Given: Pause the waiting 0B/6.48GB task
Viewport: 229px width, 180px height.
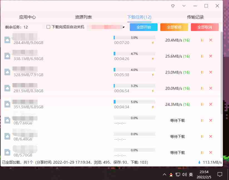Looking at the screenshot, I should coord(202,136).
